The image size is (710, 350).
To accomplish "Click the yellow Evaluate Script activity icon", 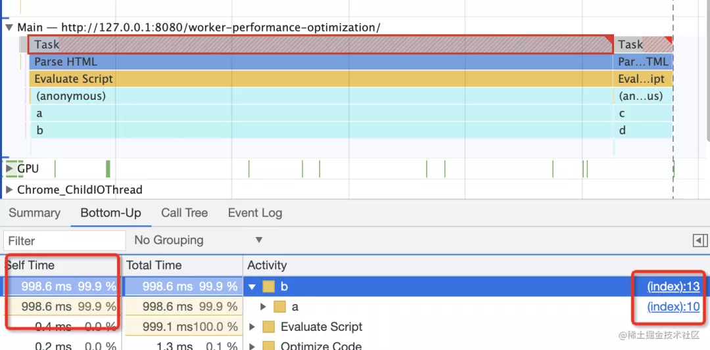I will coord(268,327).
